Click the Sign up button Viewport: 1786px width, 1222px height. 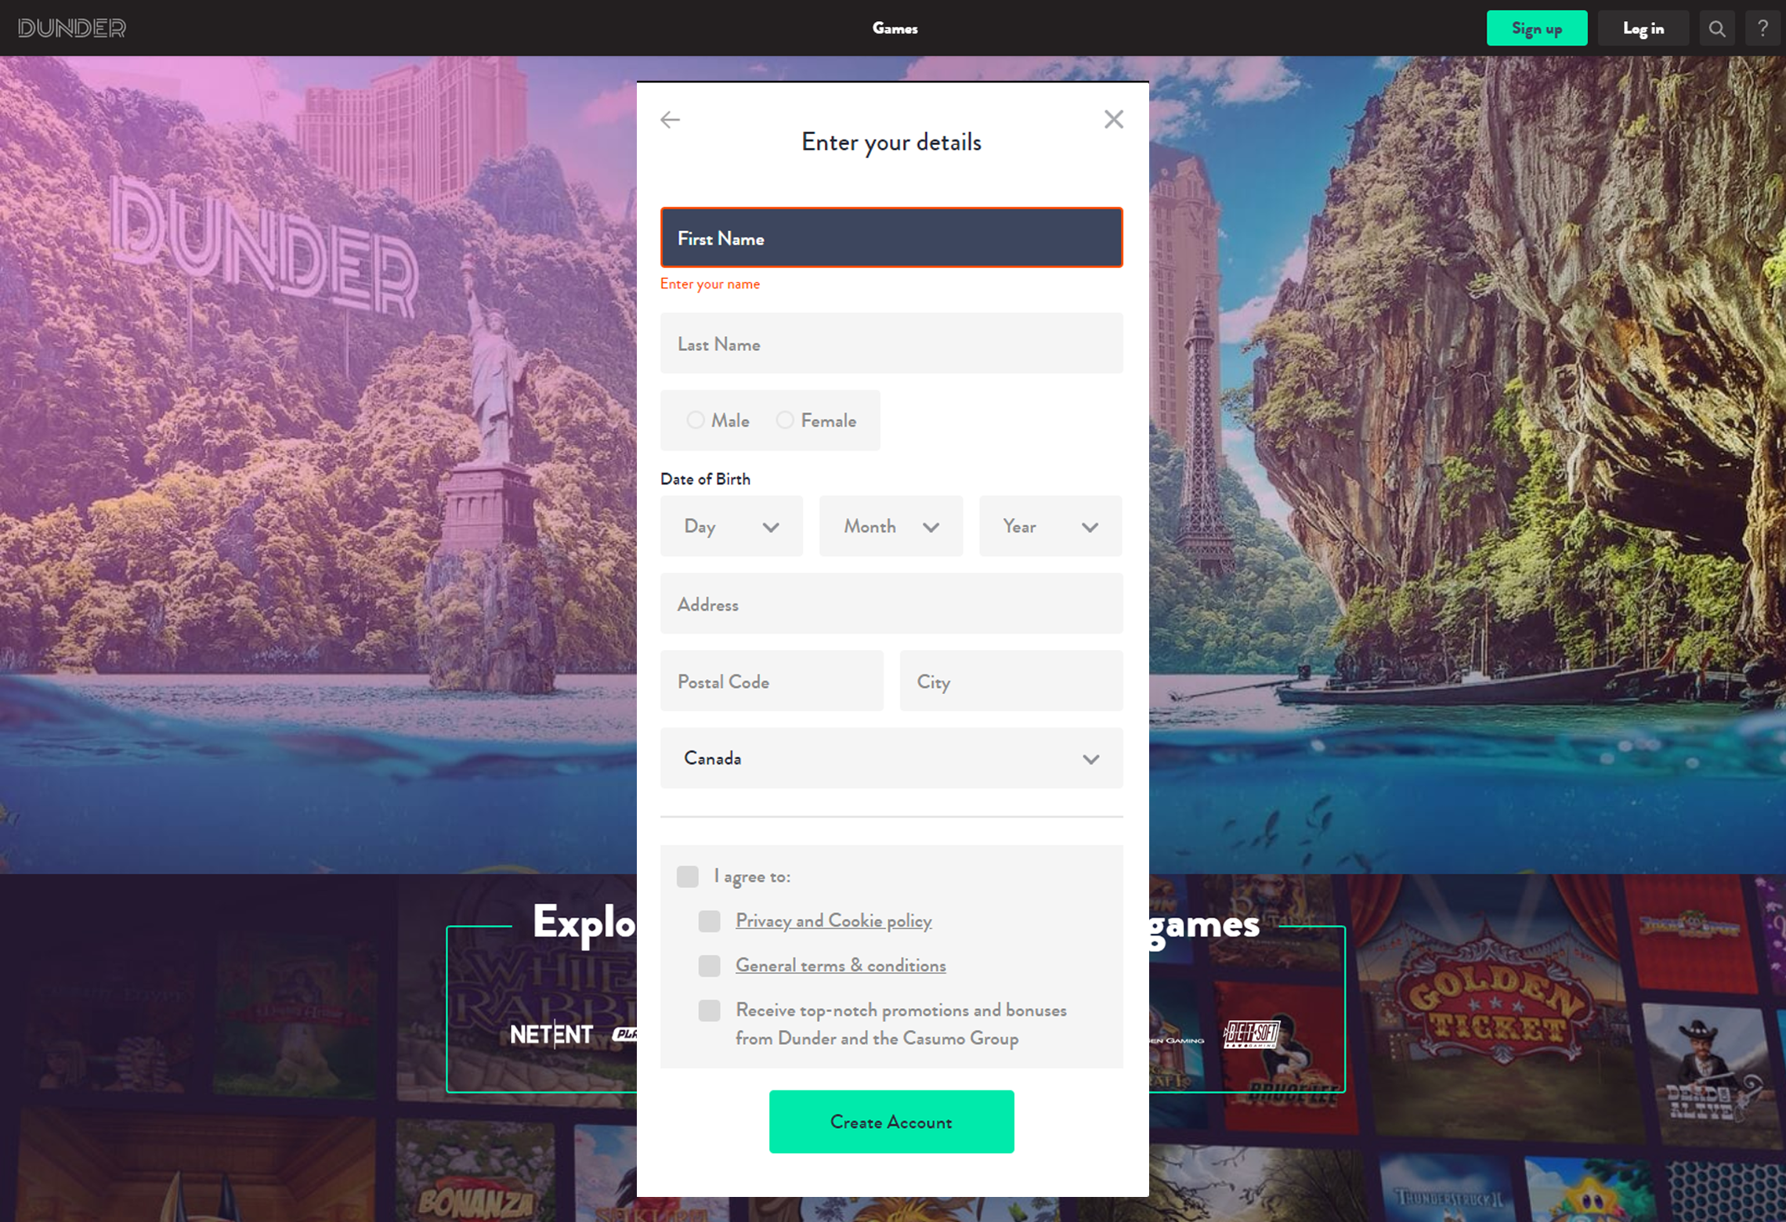[1536, 28]
